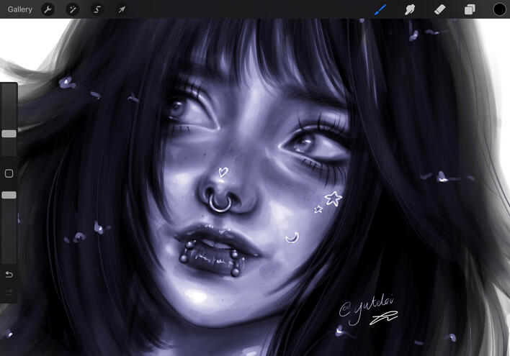Select the Smudge tool
This screenshot has height=356, width=510.
click(411, 9)
